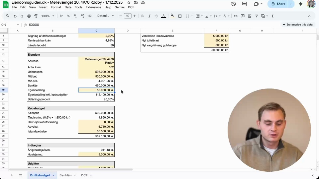This screenshot has width=319, height=179.
Task: Insert a chart
Action: [250, 16]
